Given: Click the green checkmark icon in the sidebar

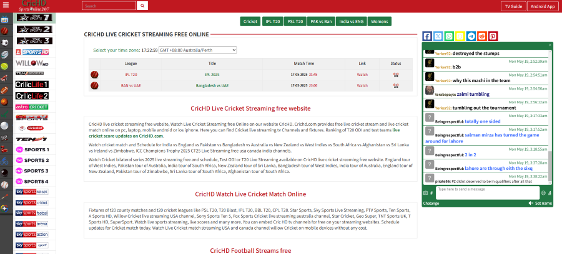Looking at the screenshot, I should (x=4, y=113).
